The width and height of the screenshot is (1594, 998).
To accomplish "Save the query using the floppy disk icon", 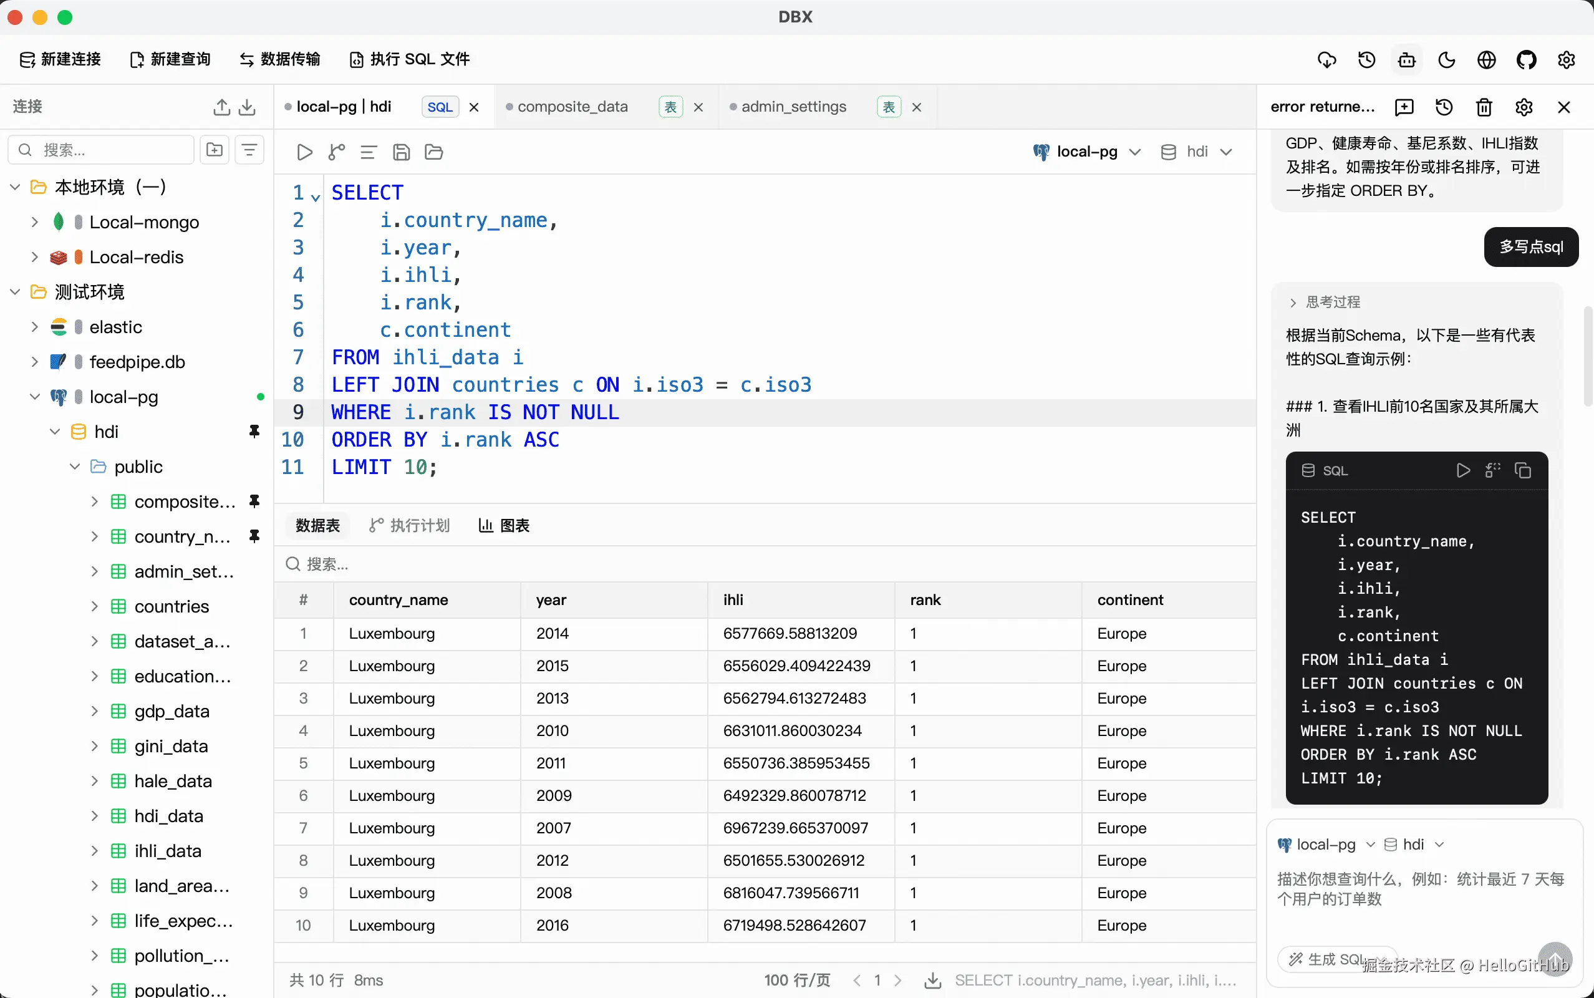I will point(401,152).
